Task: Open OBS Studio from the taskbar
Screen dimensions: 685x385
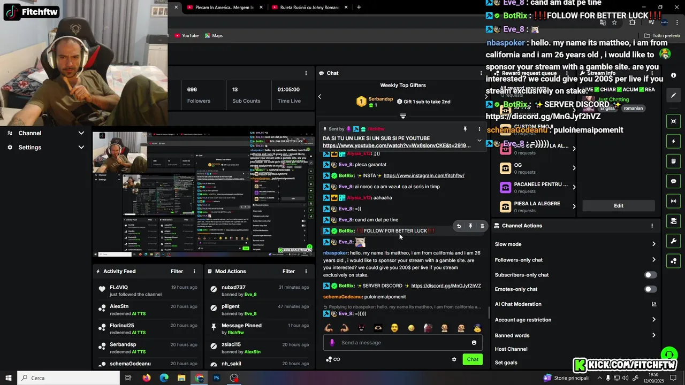Action: 234,378
